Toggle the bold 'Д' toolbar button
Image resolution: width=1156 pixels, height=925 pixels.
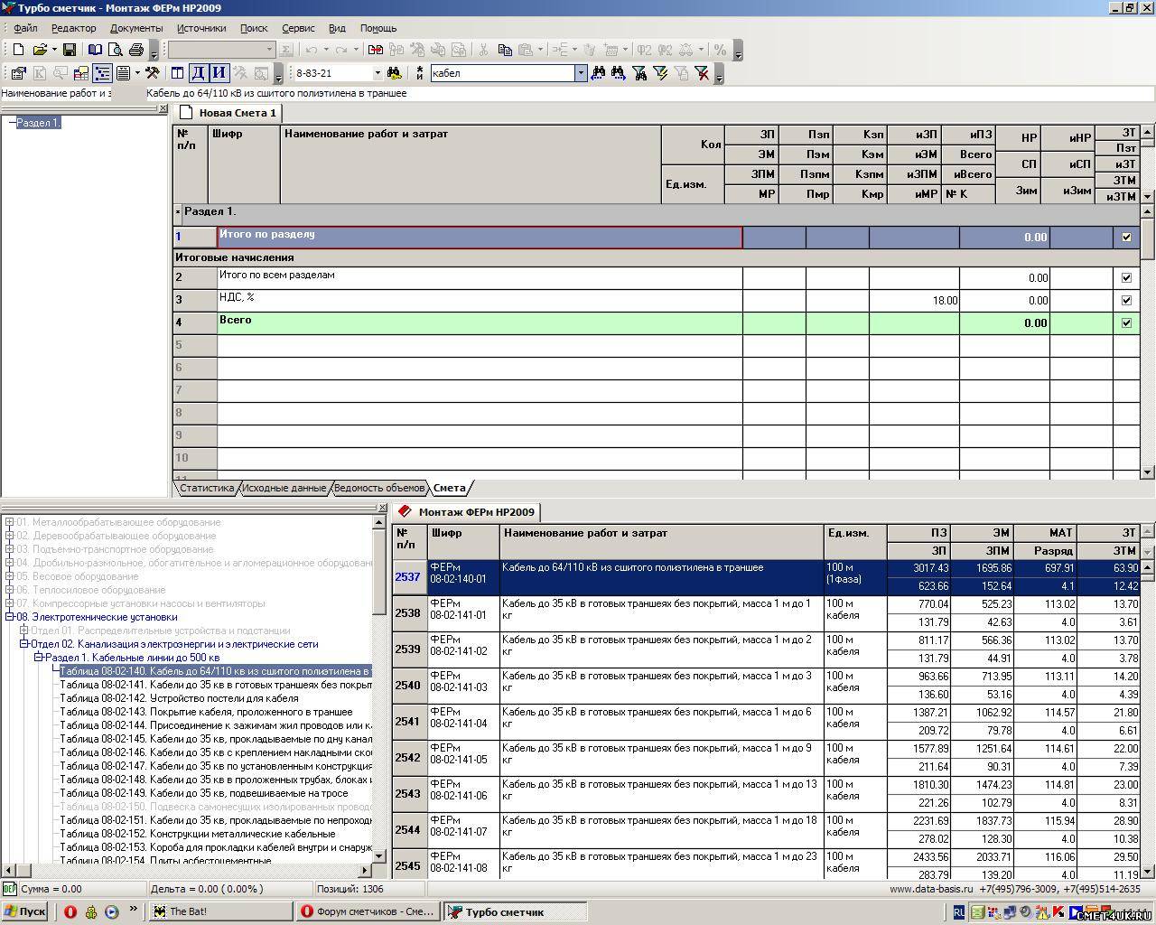[198, 73]
